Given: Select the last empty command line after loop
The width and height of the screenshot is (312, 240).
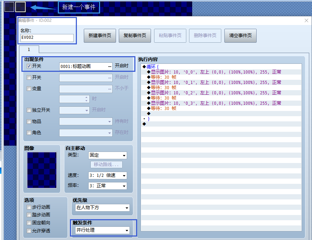Looking at the screenshot, I should tap(221, 124).
